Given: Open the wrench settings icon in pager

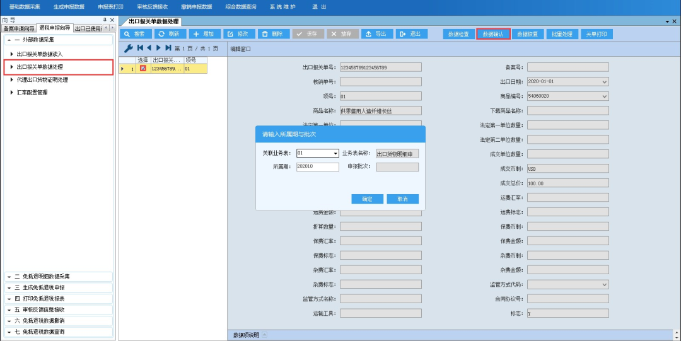Looking at the screenshot, I should coord(128,48).
